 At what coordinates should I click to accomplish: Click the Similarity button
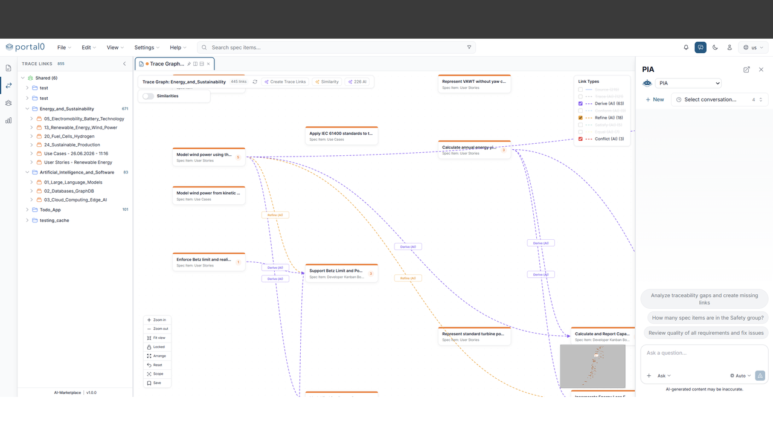click(x=327, y=82)
